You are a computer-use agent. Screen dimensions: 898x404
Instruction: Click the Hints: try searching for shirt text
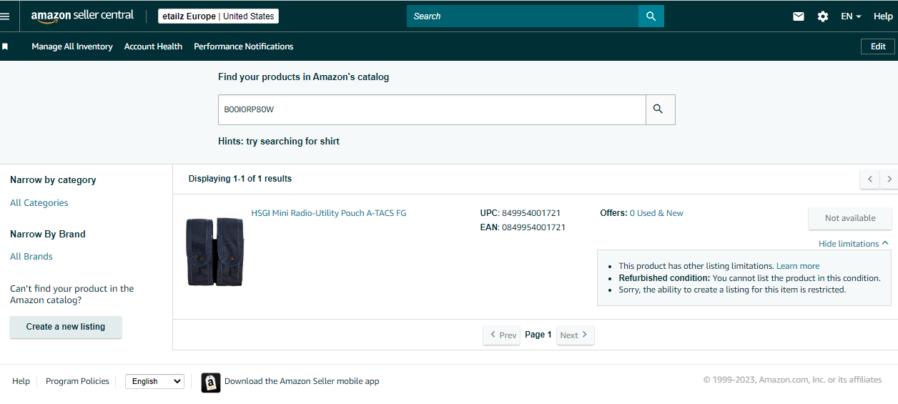(x=279, y=142)
